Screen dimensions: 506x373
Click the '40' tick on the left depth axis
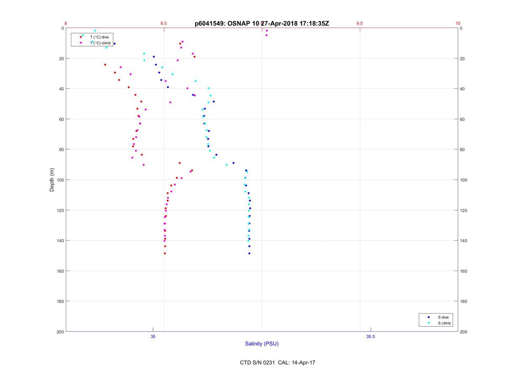click(61, 89)
